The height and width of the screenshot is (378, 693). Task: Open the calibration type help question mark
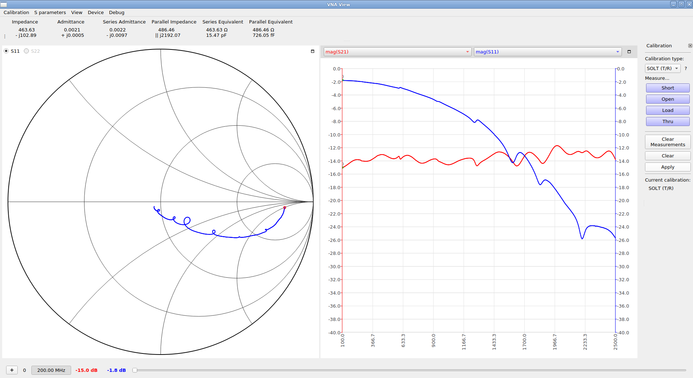click(x=686, y=68)
